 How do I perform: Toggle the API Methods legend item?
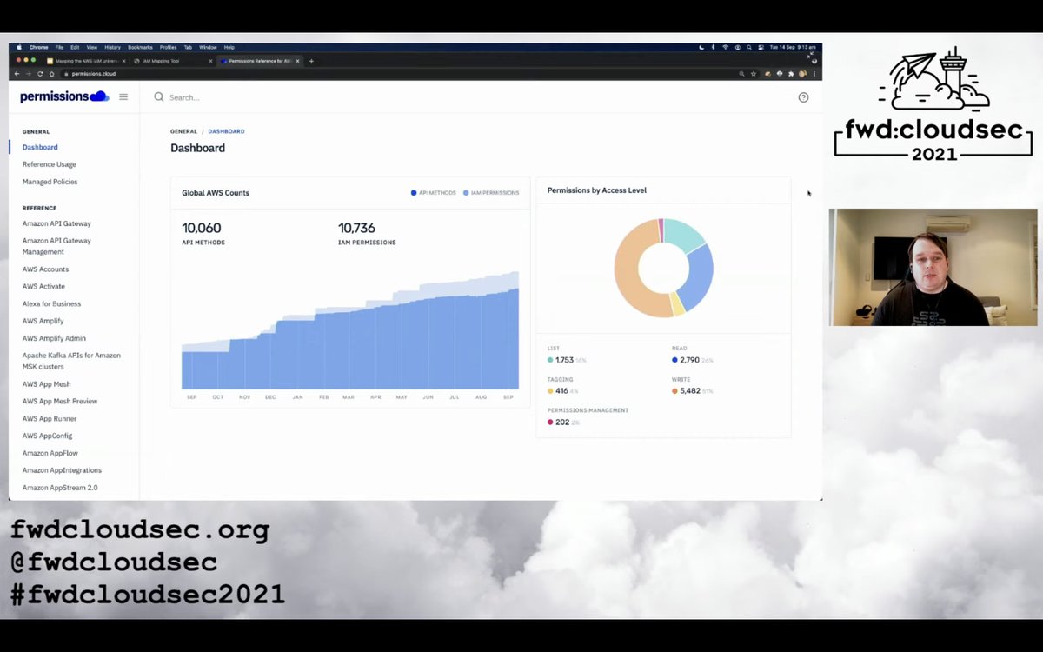434,193
